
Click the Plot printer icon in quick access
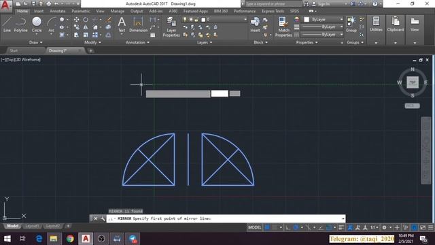[x=49, y=4]
